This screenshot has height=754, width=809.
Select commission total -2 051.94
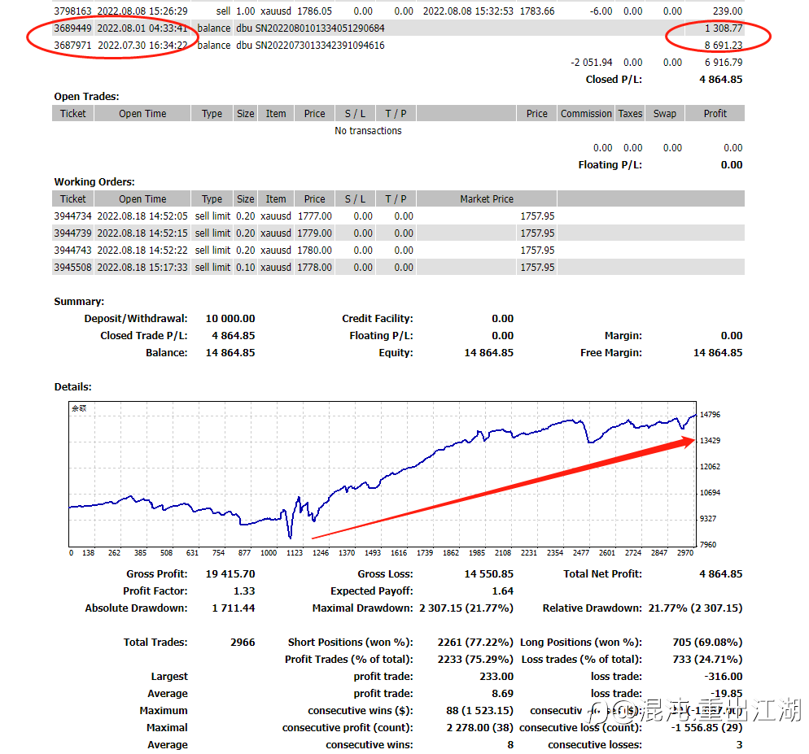coord(591,62)
